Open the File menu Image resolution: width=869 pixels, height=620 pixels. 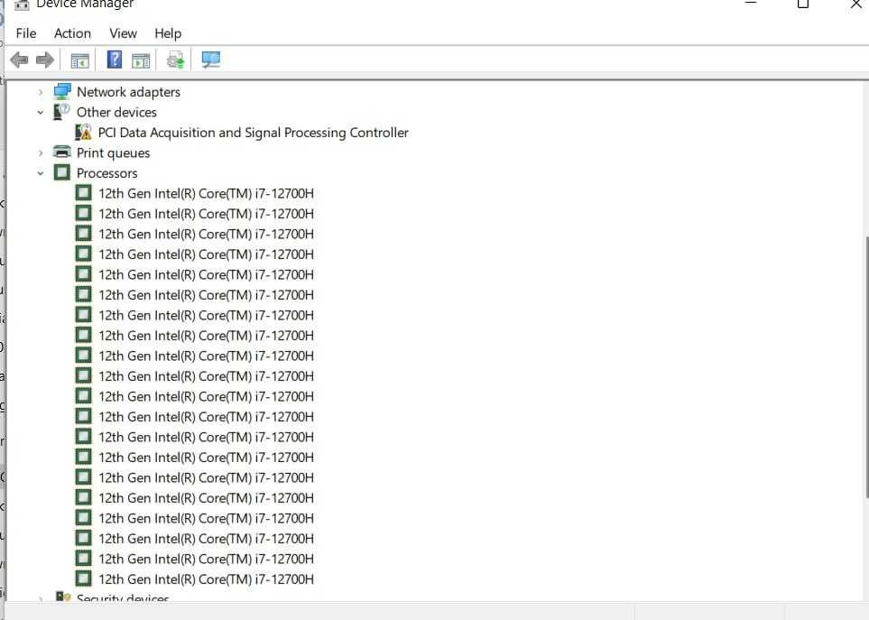coord(26,33)
